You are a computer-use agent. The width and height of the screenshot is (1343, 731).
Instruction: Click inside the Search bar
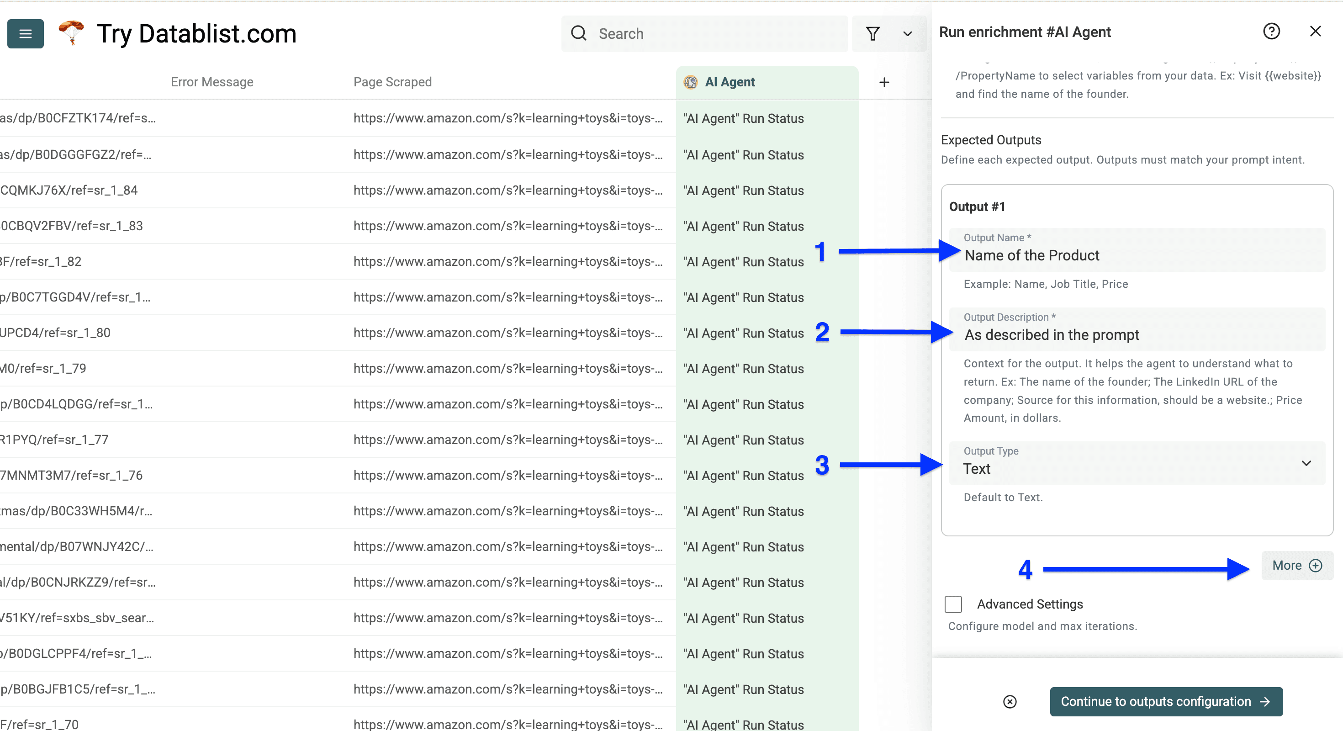(x=678, y=33)
